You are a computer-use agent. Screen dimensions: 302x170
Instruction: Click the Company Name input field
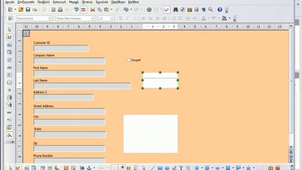[69, 61]
